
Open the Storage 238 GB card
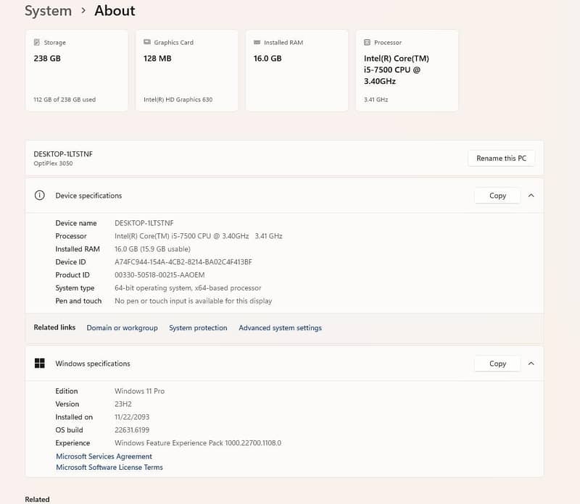click(x=77, y=70)
